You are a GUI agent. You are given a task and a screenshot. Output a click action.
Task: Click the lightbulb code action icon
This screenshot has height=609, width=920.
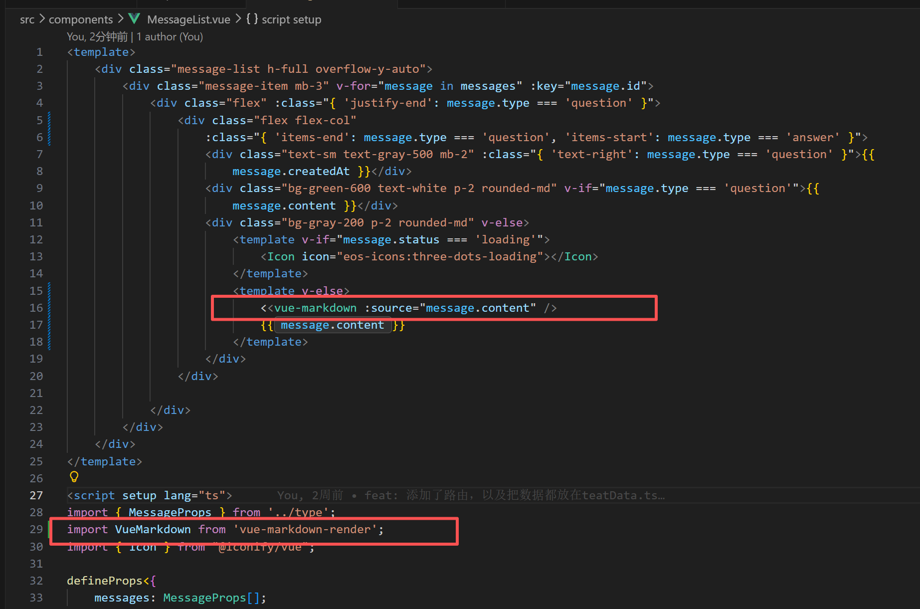pos(74,477)
